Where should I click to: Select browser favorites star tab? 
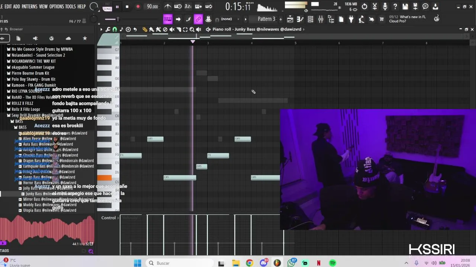(x=85, y=38)
